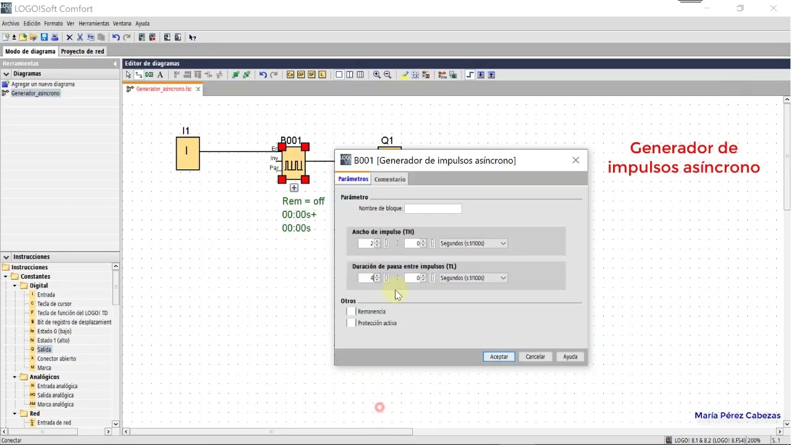Open the Edición menu
Viewport: 791px width, 445px height.
pos(32,23)
